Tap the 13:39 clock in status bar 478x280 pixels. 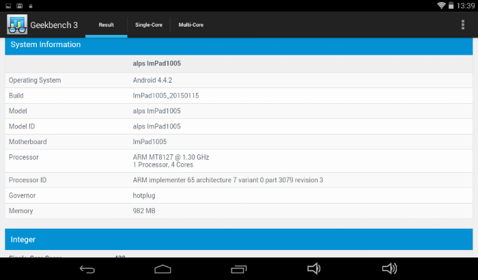tap(466, 5)
